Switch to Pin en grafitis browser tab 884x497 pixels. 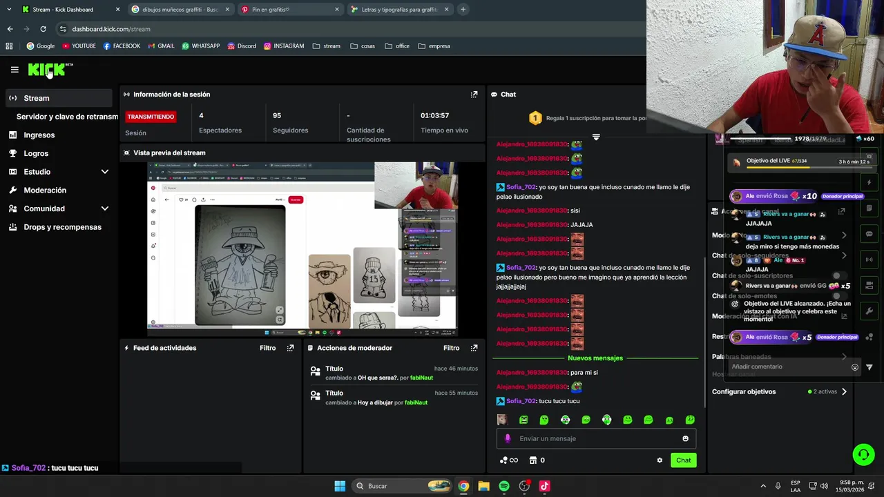tap(290, 10)
